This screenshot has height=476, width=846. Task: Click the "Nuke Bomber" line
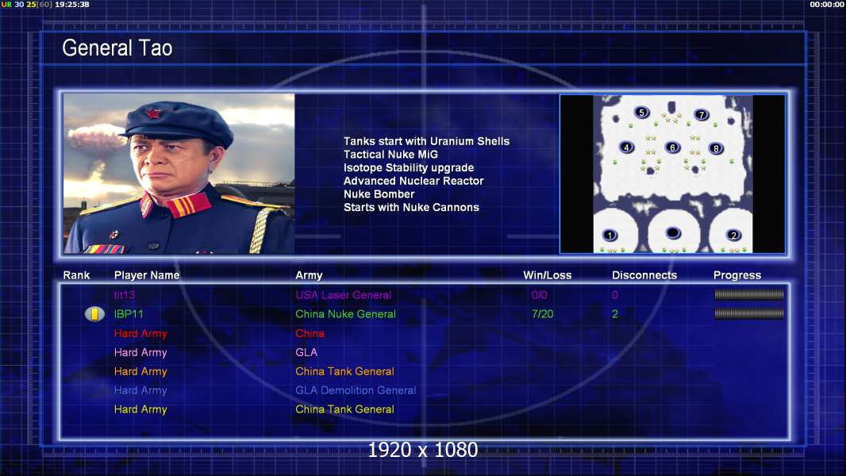coord(379,194)
